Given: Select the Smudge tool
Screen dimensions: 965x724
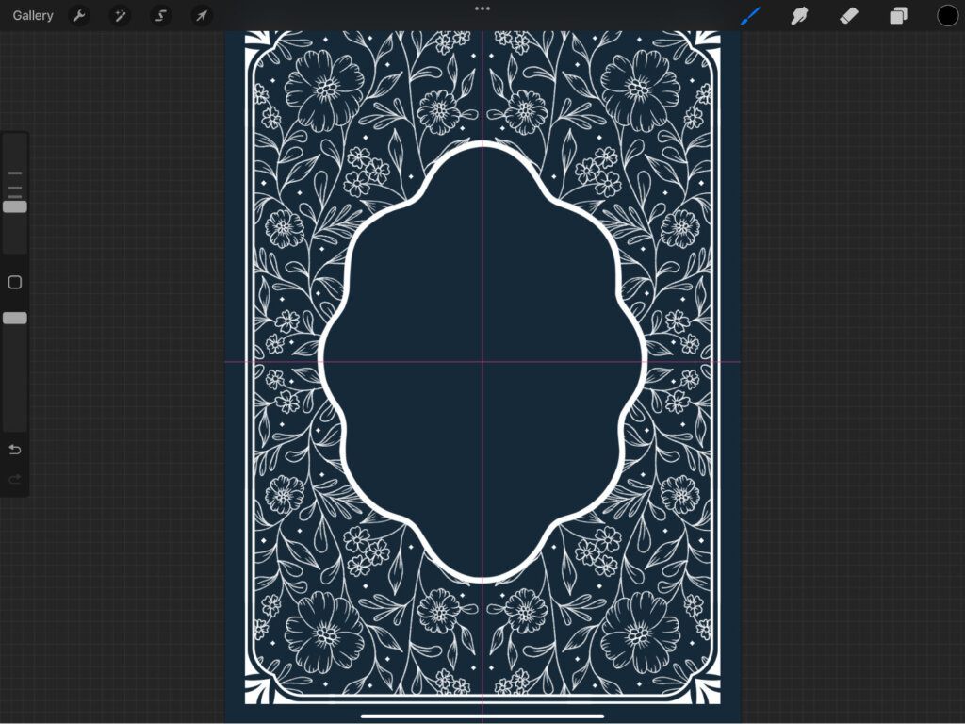Looking at the screenshot, I should pos(799,16).
